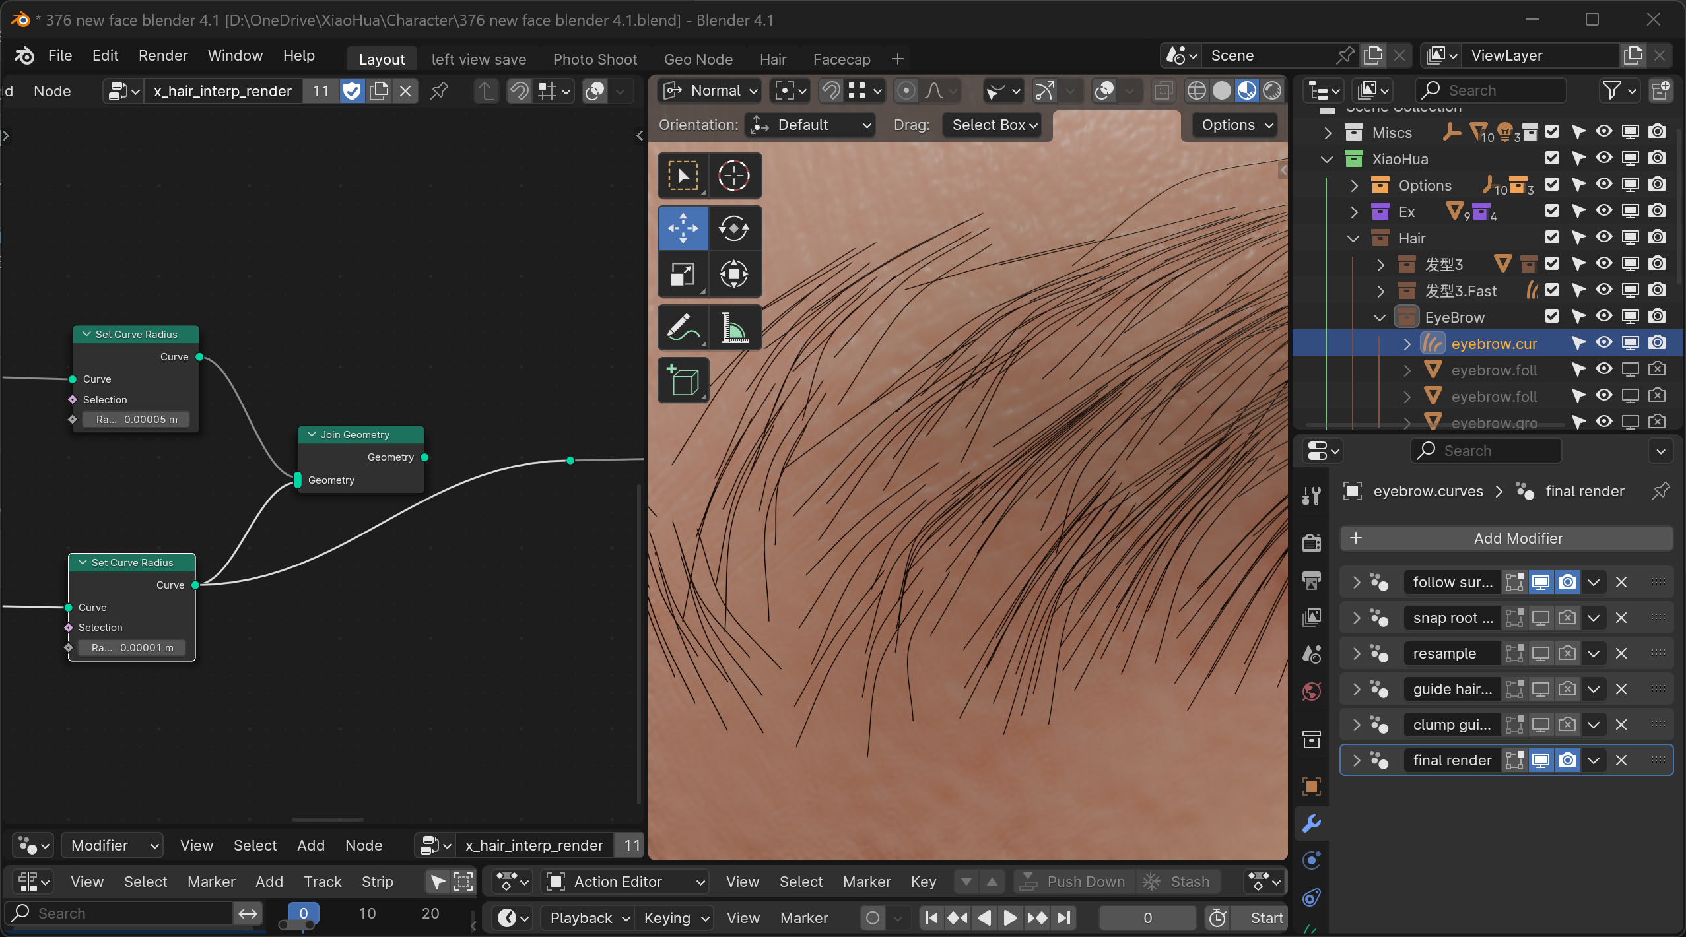Expand the final render modifier panel
Screen dimensions: 1686x937
click(x=1357, y=760)
